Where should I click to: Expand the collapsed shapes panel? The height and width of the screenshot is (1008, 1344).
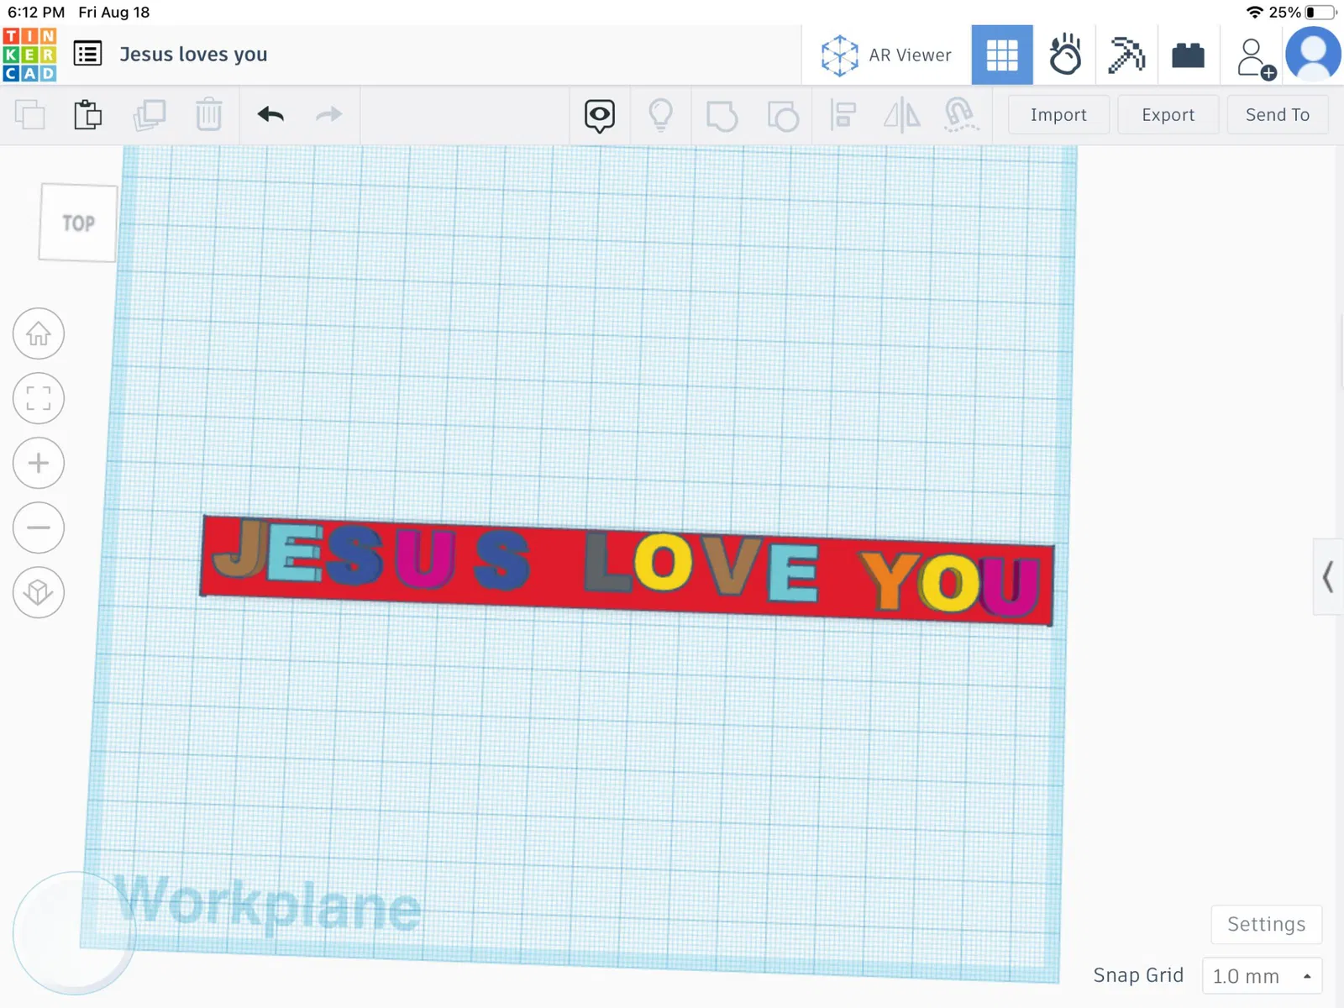(1328, 577)
